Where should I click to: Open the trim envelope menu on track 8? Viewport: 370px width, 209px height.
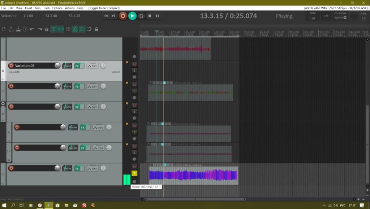click(x=92, y=107)
